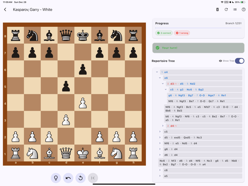This screenshot has height=186, width=248.
Task: Collapse the 1. e4 tree node
Action: click(157, 72)
